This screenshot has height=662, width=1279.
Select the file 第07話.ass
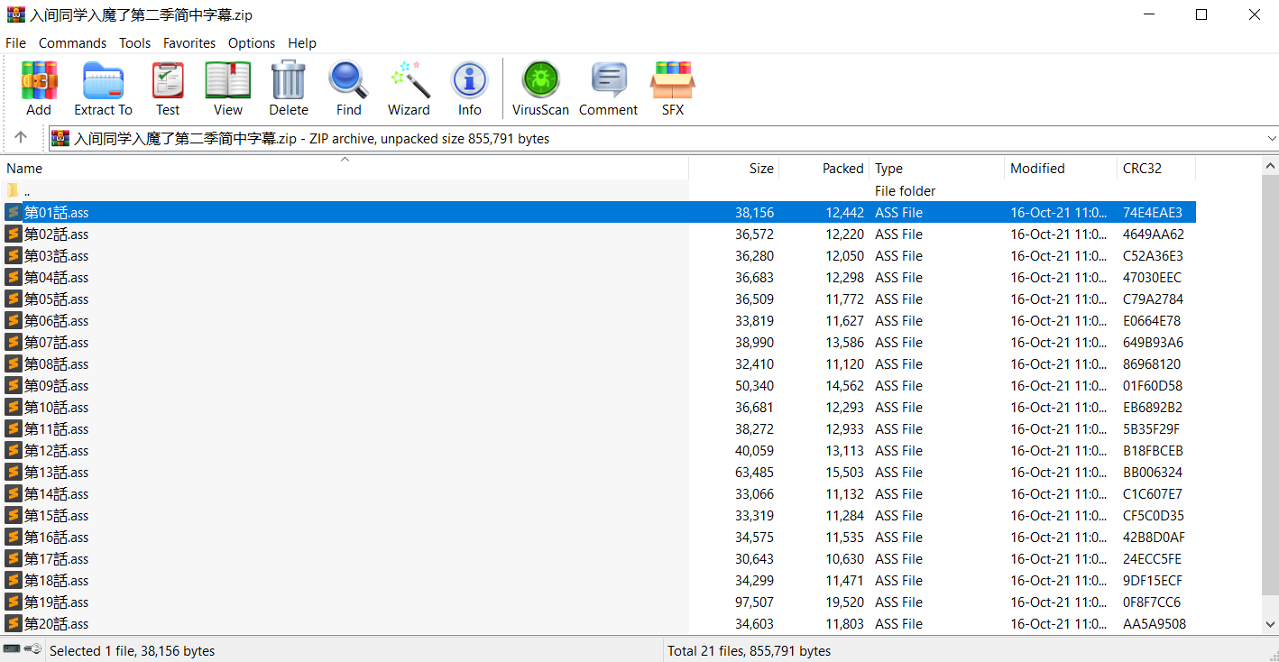[598, 343]
